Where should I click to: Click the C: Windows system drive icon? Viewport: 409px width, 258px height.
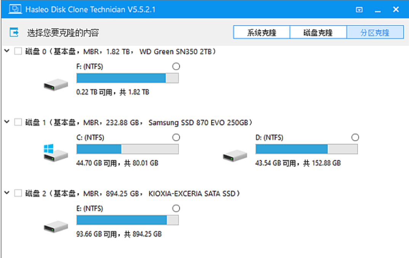[x=56, y=152]
